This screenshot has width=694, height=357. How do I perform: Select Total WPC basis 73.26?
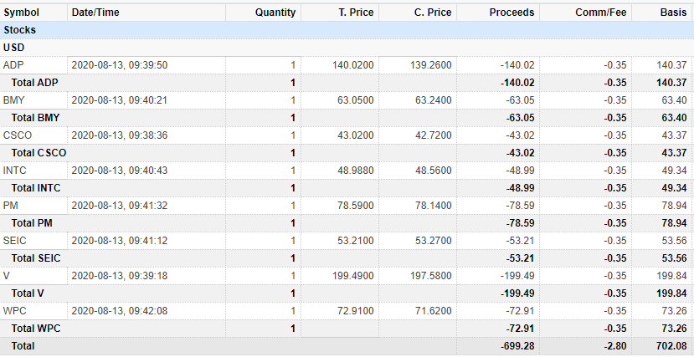click(675, 329)
